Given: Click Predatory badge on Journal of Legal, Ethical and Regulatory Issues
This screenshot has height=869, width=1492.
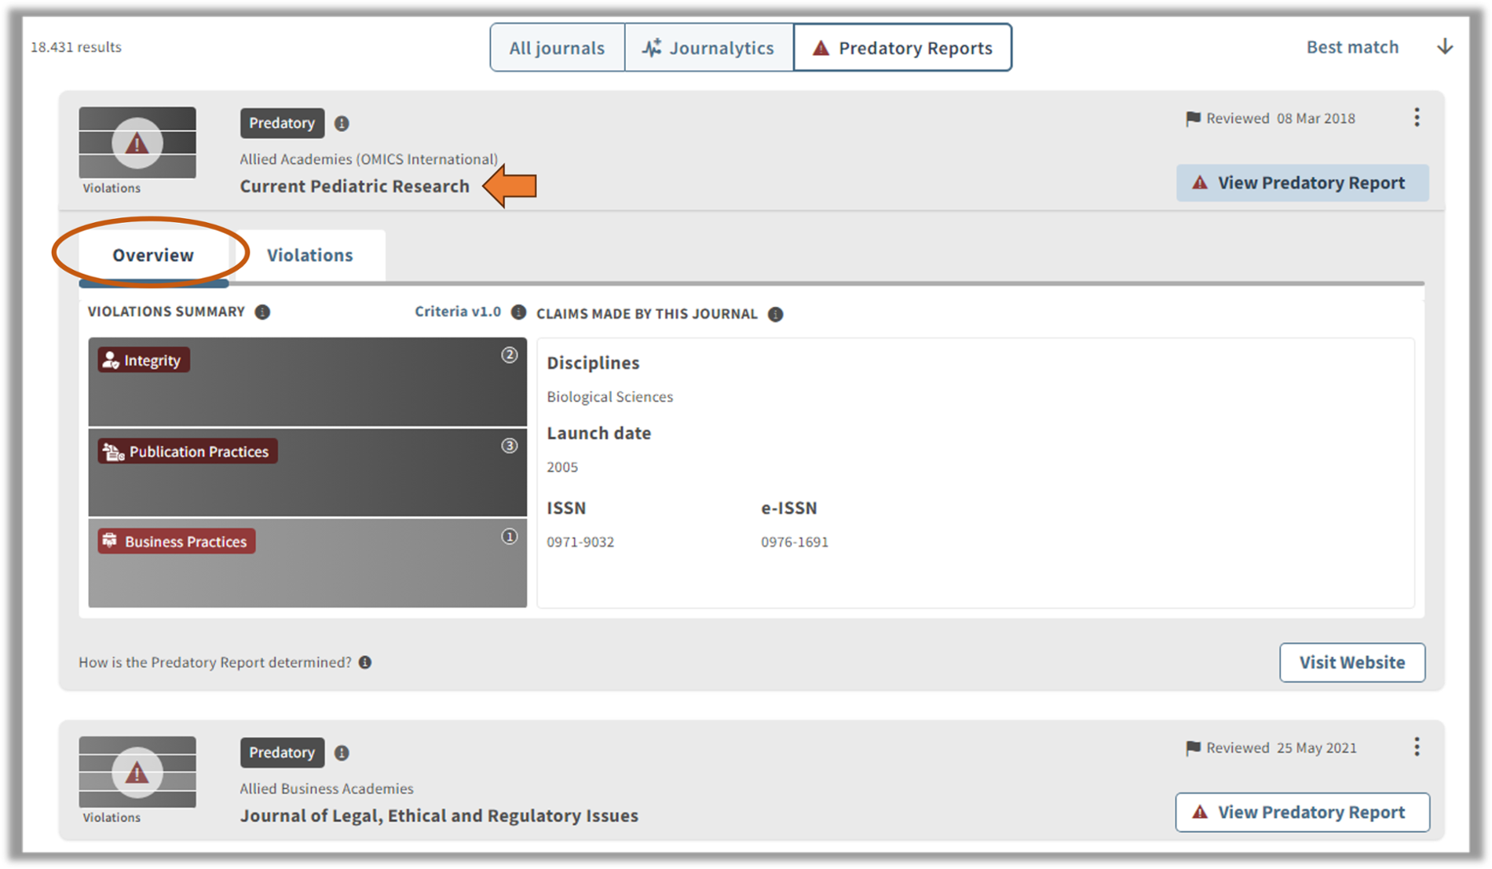Looking at the screenshot, I should coord(282,753).
